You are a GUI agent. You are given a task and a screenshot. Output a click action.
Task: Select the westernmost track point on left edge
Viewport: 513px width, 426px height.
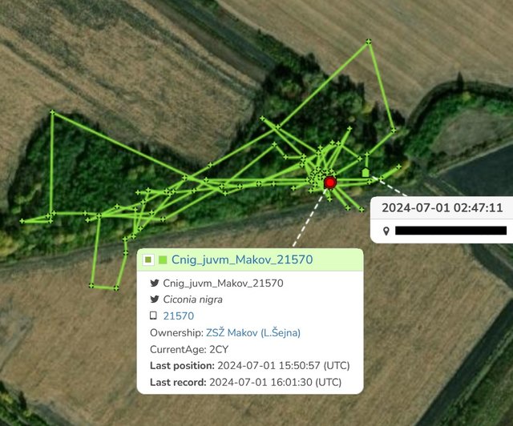click(x=22, y=221)
